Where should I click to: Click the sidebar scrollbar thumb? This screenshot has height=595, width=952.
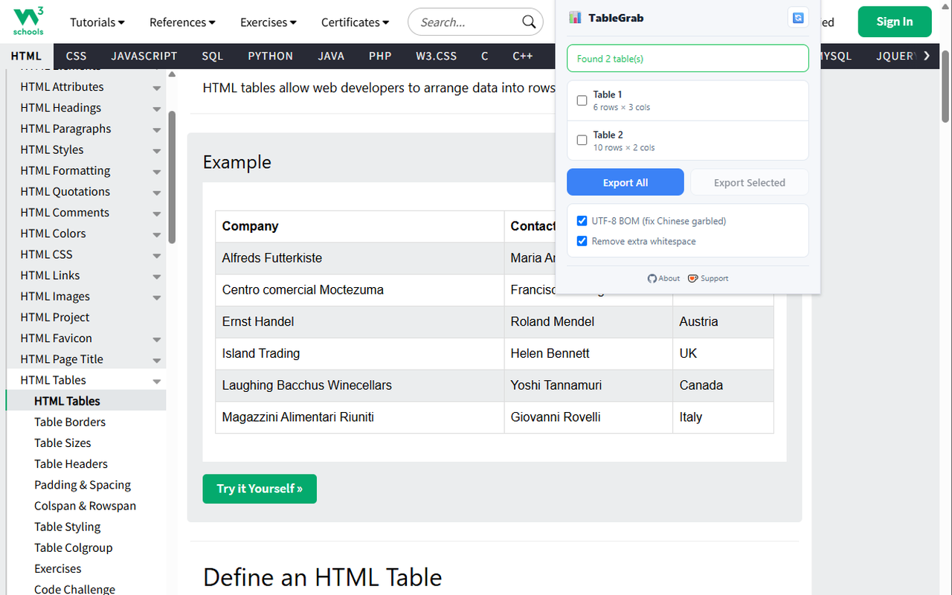click(172, 177)
